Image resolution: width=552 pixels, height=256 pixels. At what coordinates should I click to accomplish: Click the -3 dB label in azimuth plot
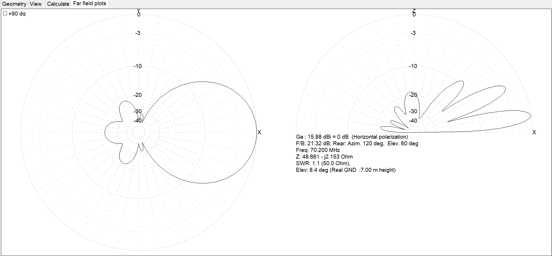(x=138, y=33)
